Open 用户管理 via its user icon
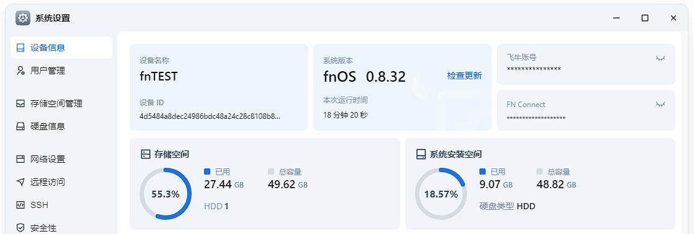 (20, 71)
